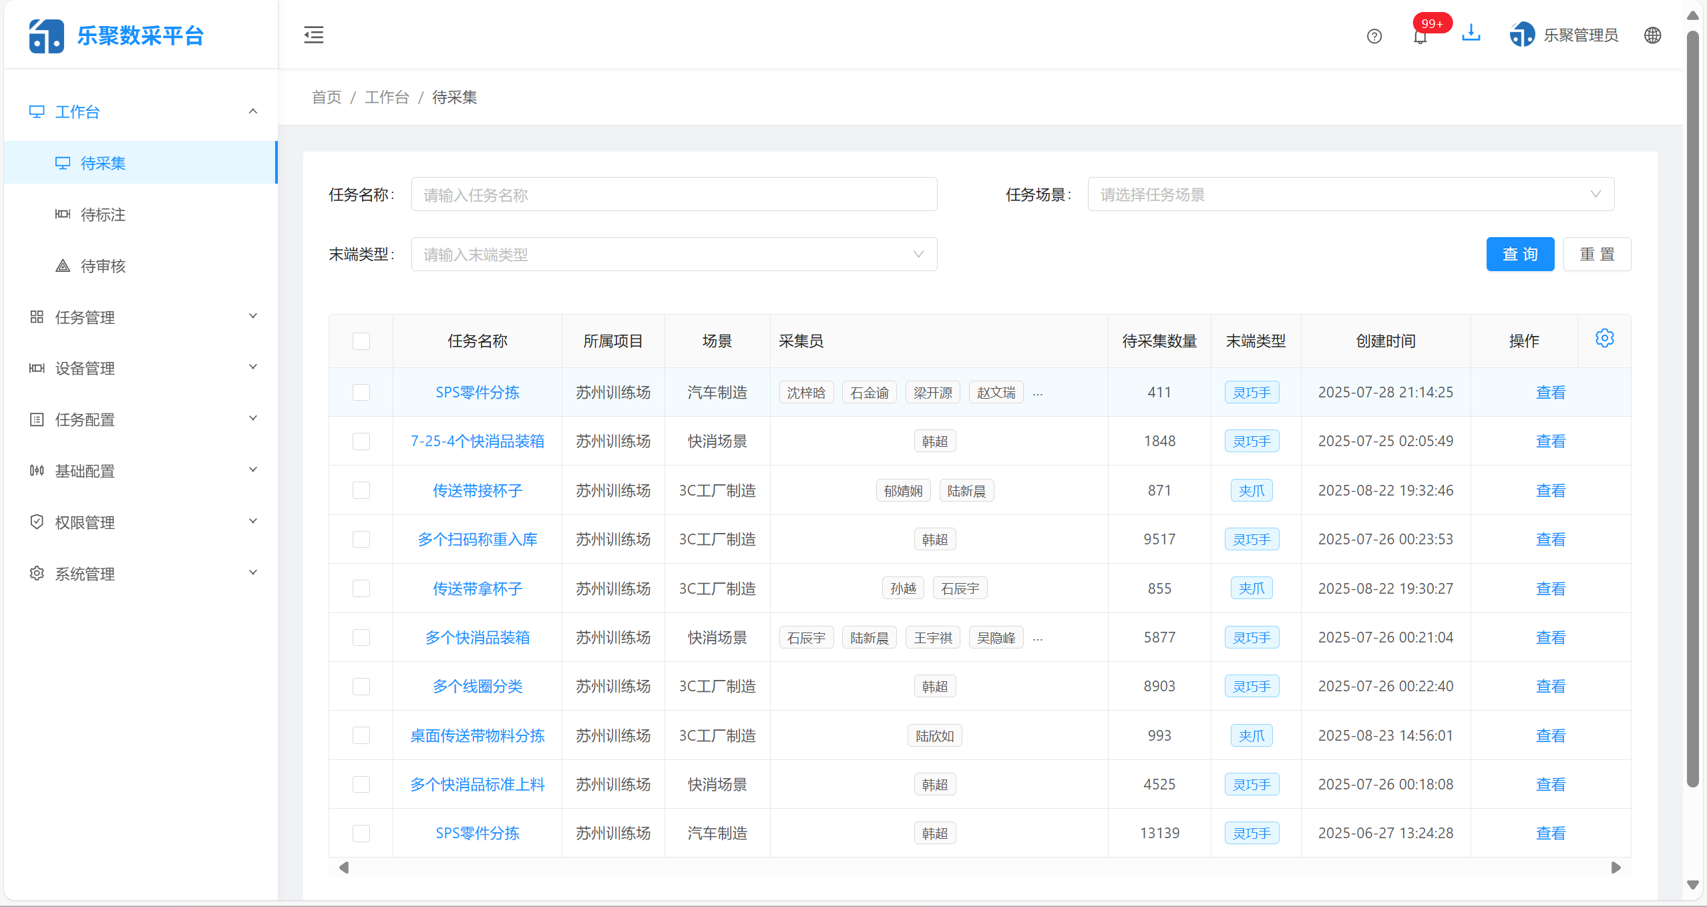The image size is (1707, 907).
Task: Open table column settings gear icon
Action: point(1604,338)
